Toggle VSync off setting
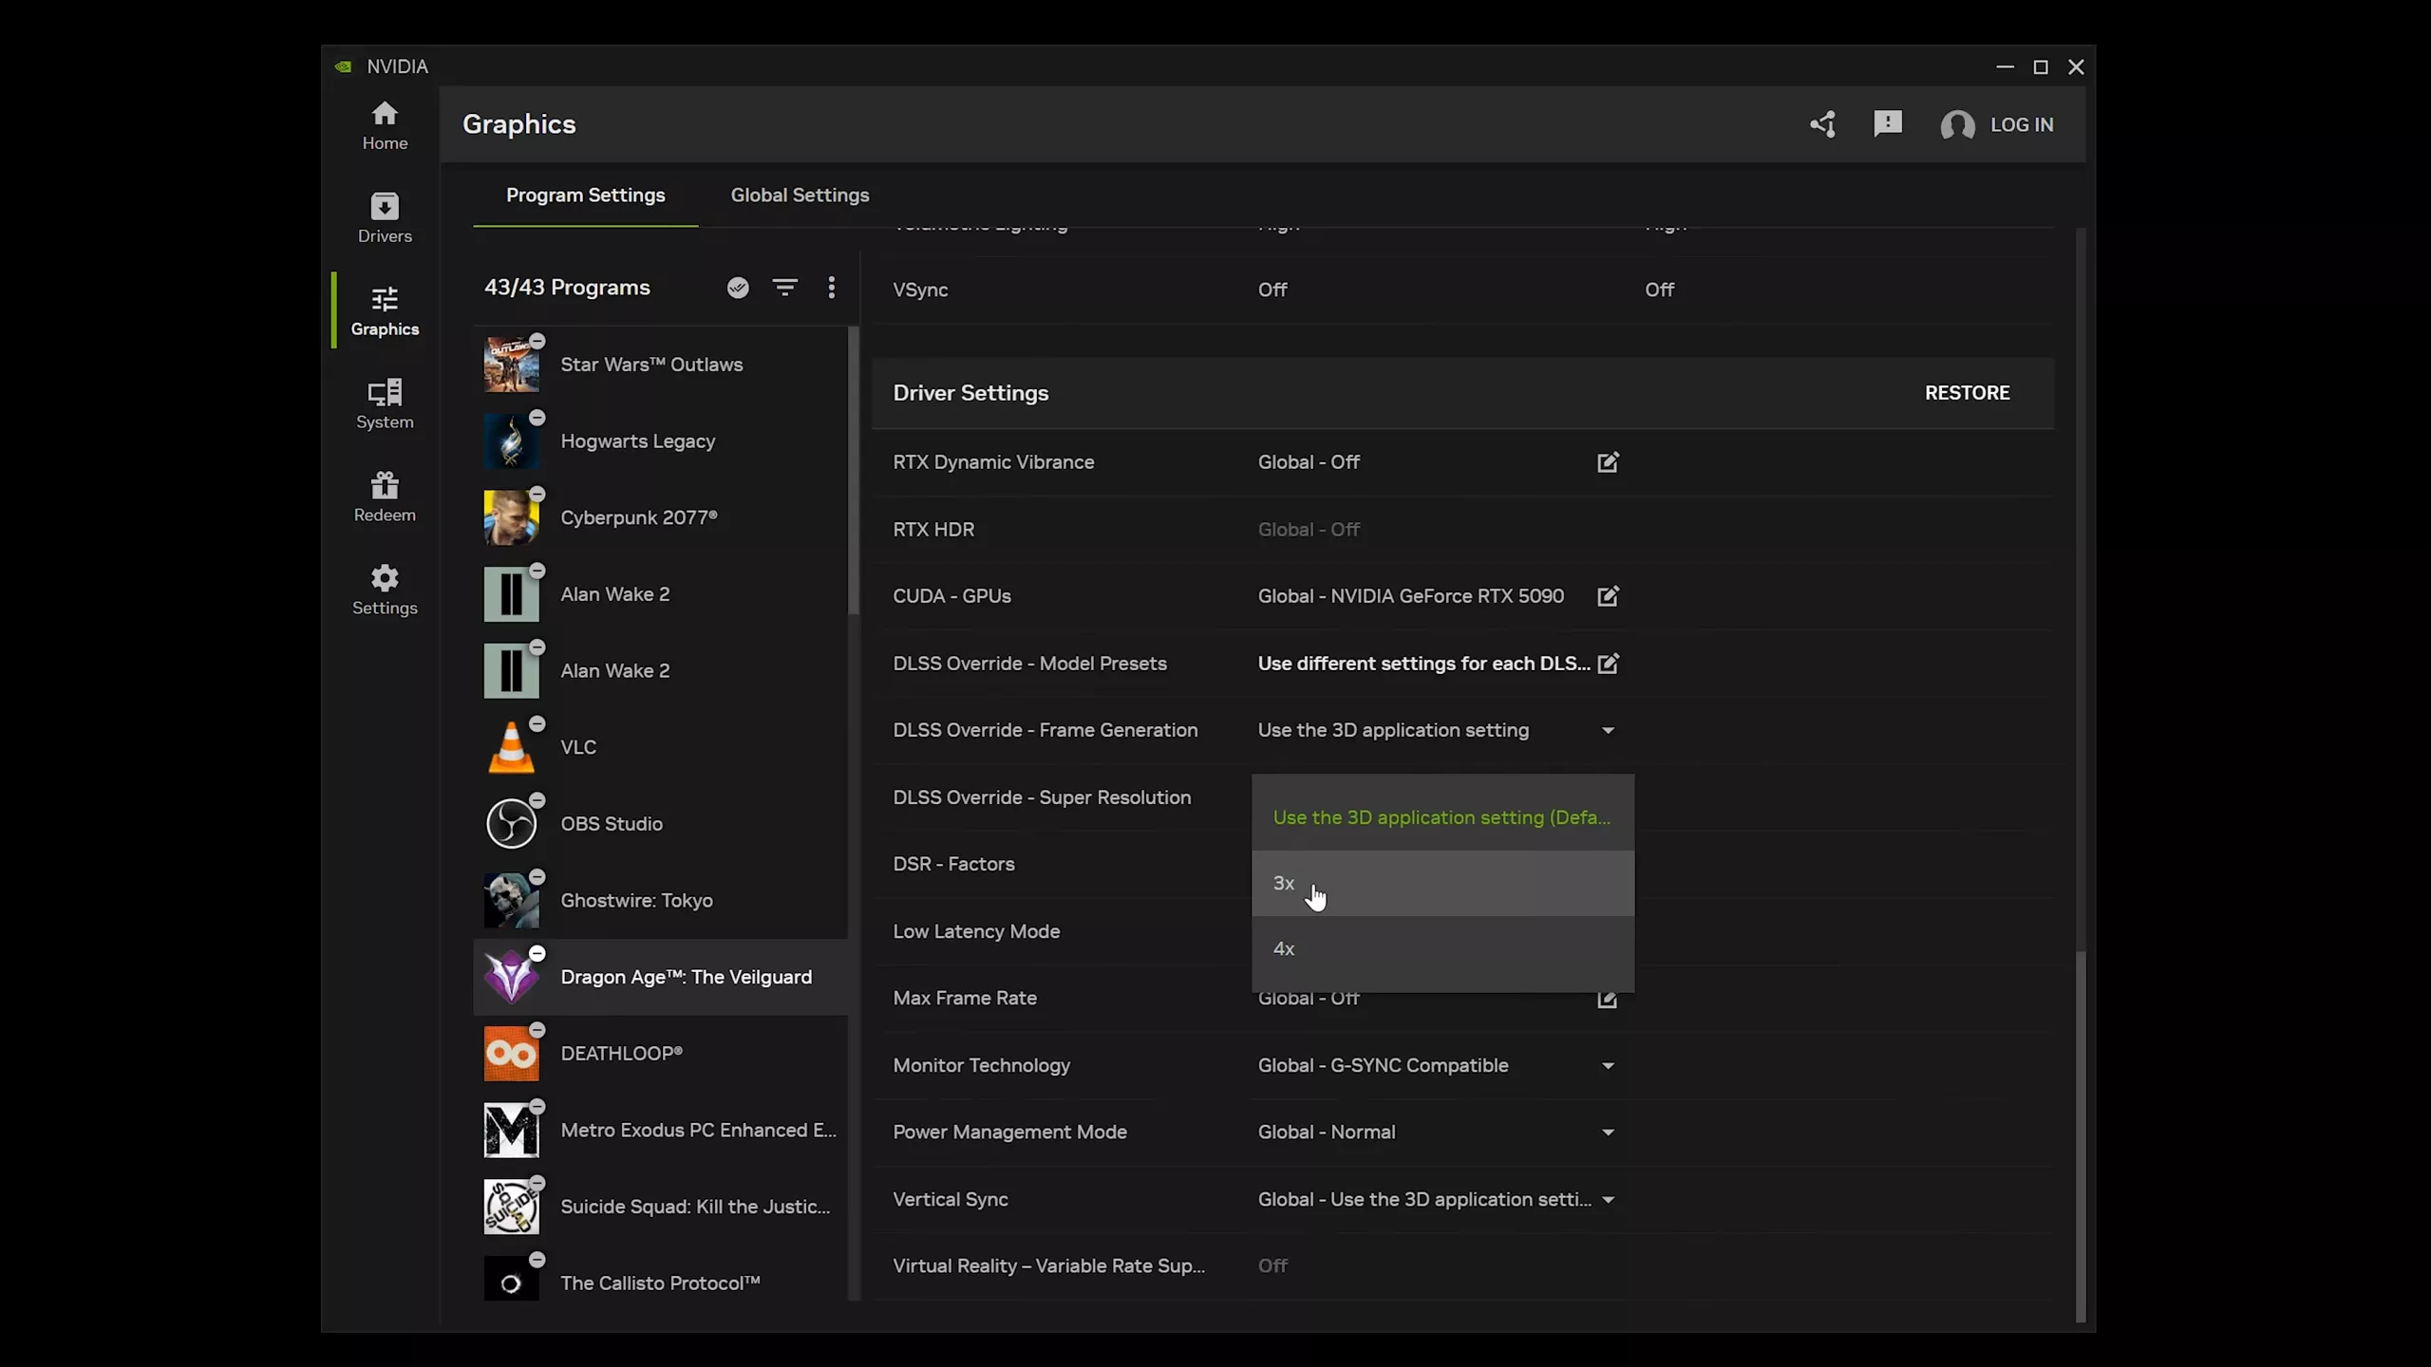Image resolution: width=2431 pixels, height=1367 pixels. click(x=1272, y=289)
